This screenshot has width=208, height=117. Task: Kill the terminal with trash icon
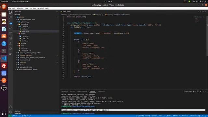tap(201, 91)
